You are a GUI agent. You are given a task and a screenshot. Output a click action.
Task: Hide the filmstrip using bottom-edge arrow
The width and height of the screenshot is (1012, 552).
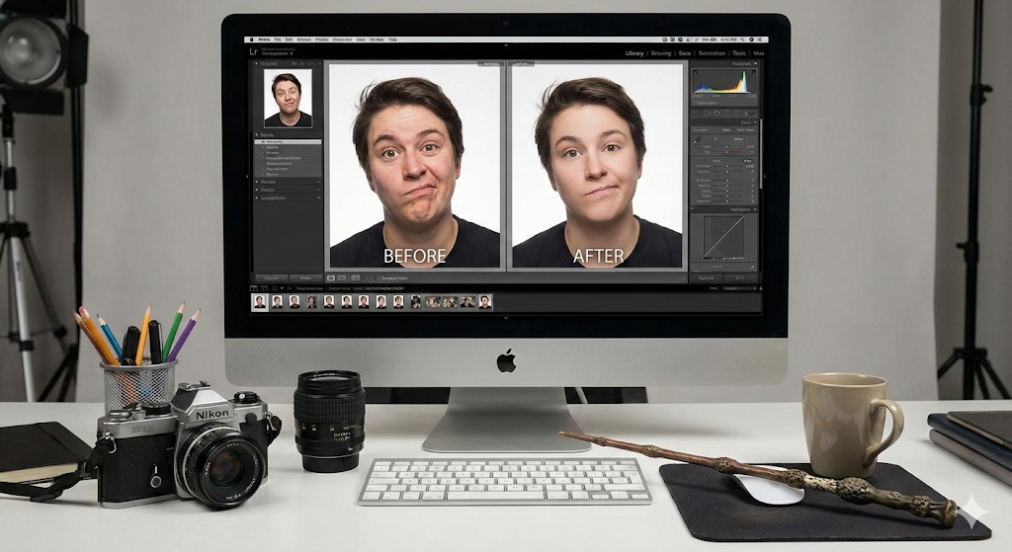pos(506,318)
